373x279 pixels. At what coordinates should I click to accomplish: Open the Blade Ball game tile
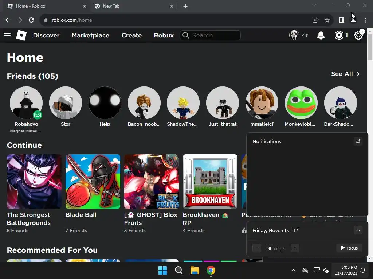93,182
